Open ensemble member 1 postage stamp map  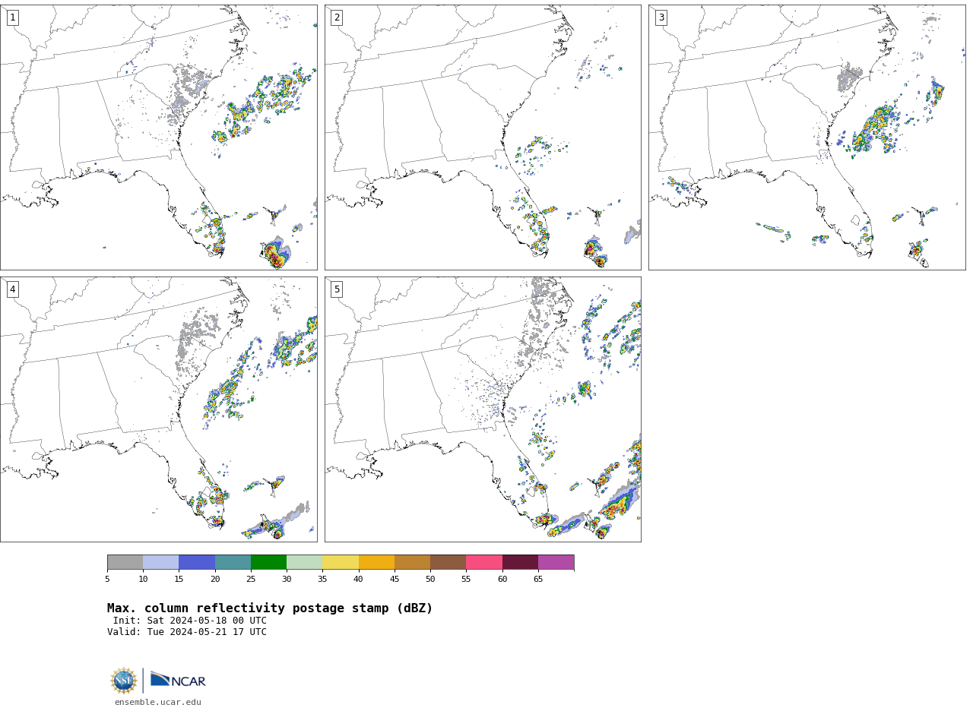point(159,137)
